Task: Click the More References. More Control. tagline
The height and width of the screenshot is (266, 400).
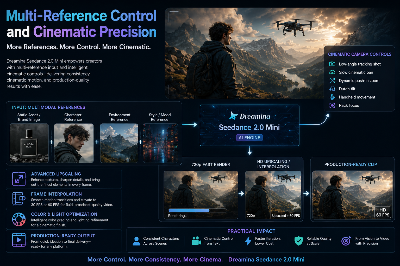Action: tap(79, 47)
